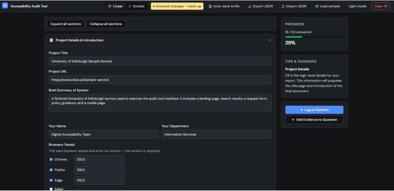The image size is (394, 191).
Task: Uncheck the Chrome browser checkbox
Action: click(51, 159)
